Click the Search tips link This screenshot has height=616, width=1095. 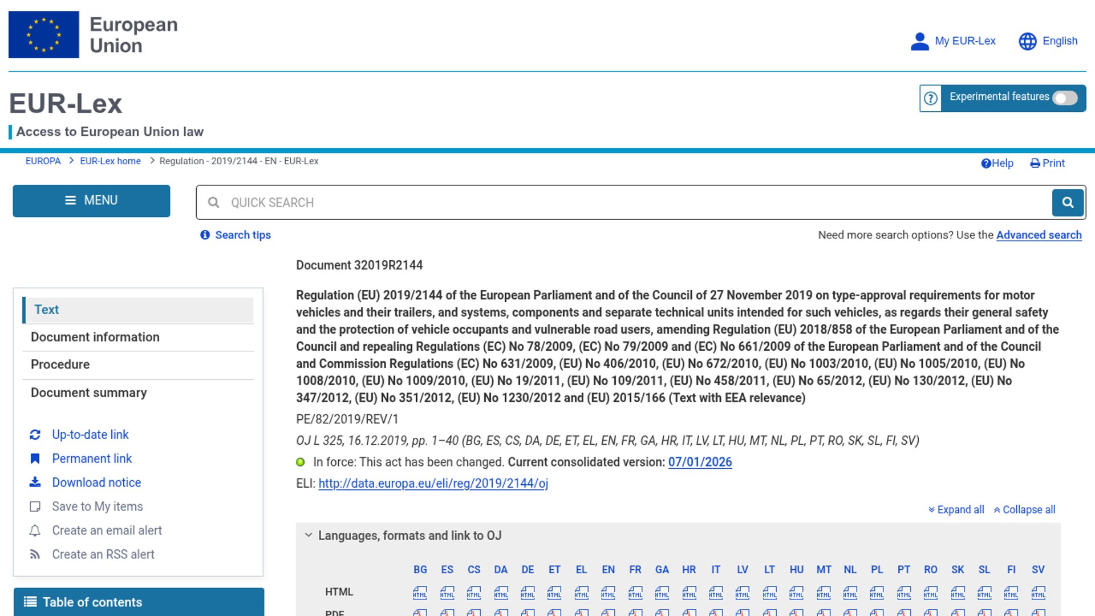click(x=243, y=235)
